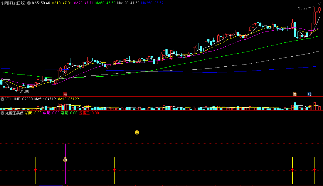
Task: Click the 31.00 low price annotation
Action: point(24,91)
